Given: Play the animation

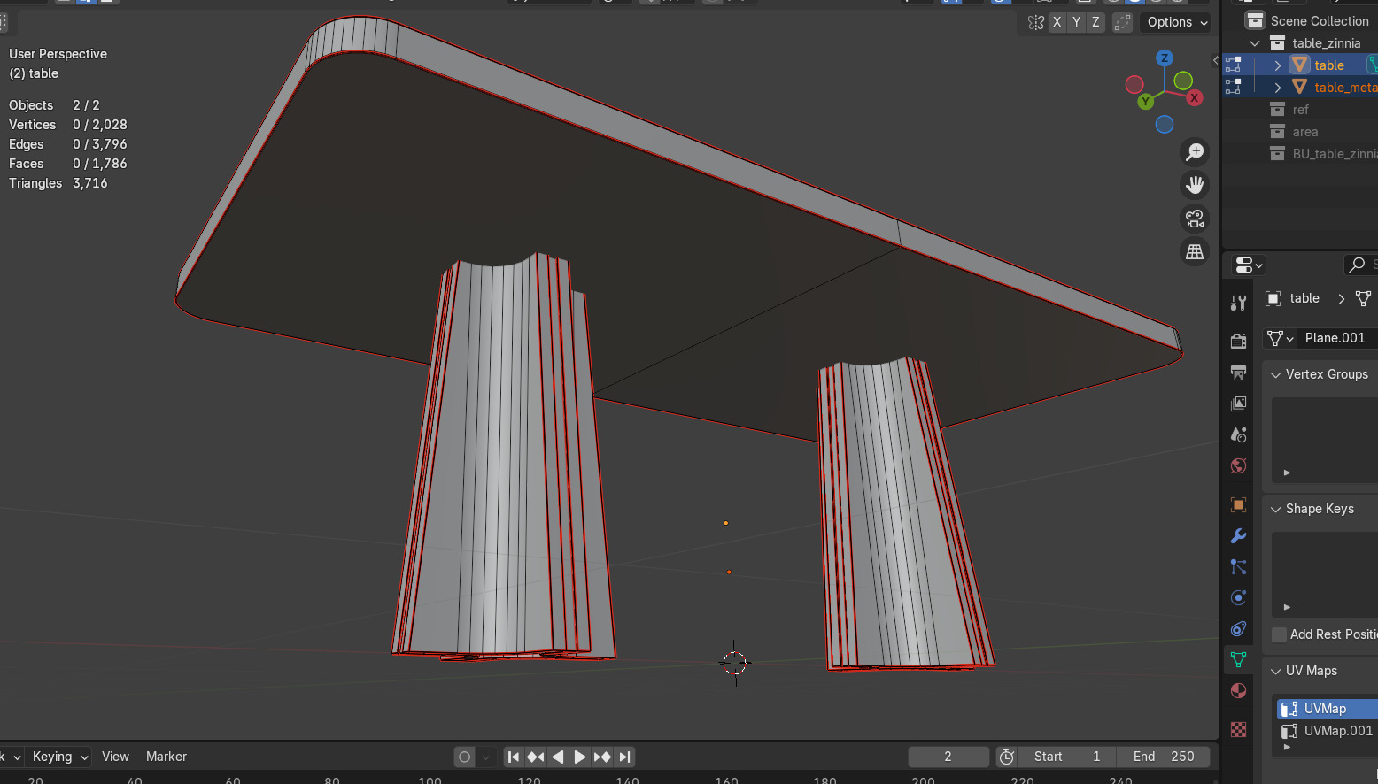Looking at the screenshot, I should (x=580, y=757).
